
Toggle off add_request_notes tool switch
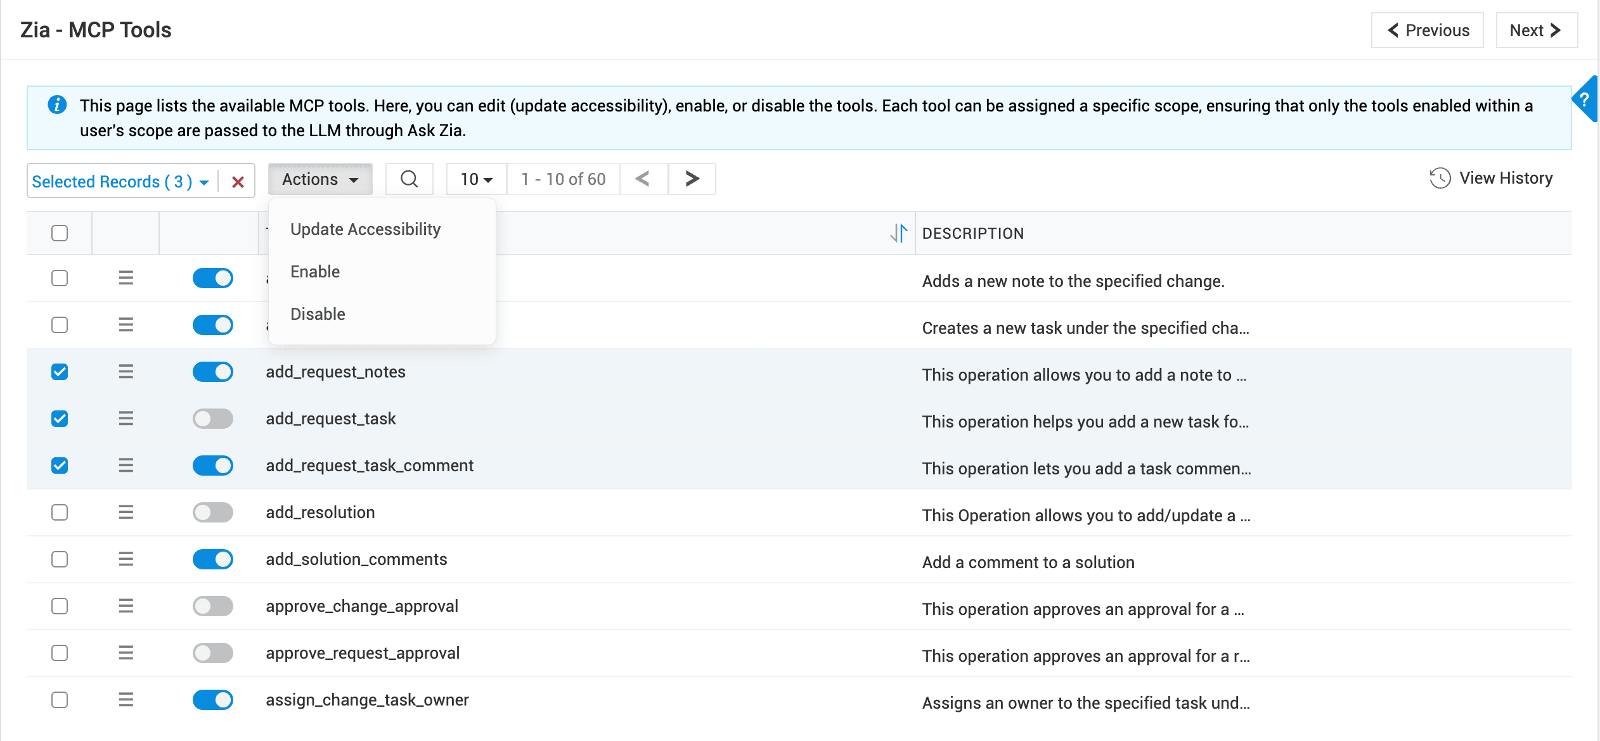point(213,372)
